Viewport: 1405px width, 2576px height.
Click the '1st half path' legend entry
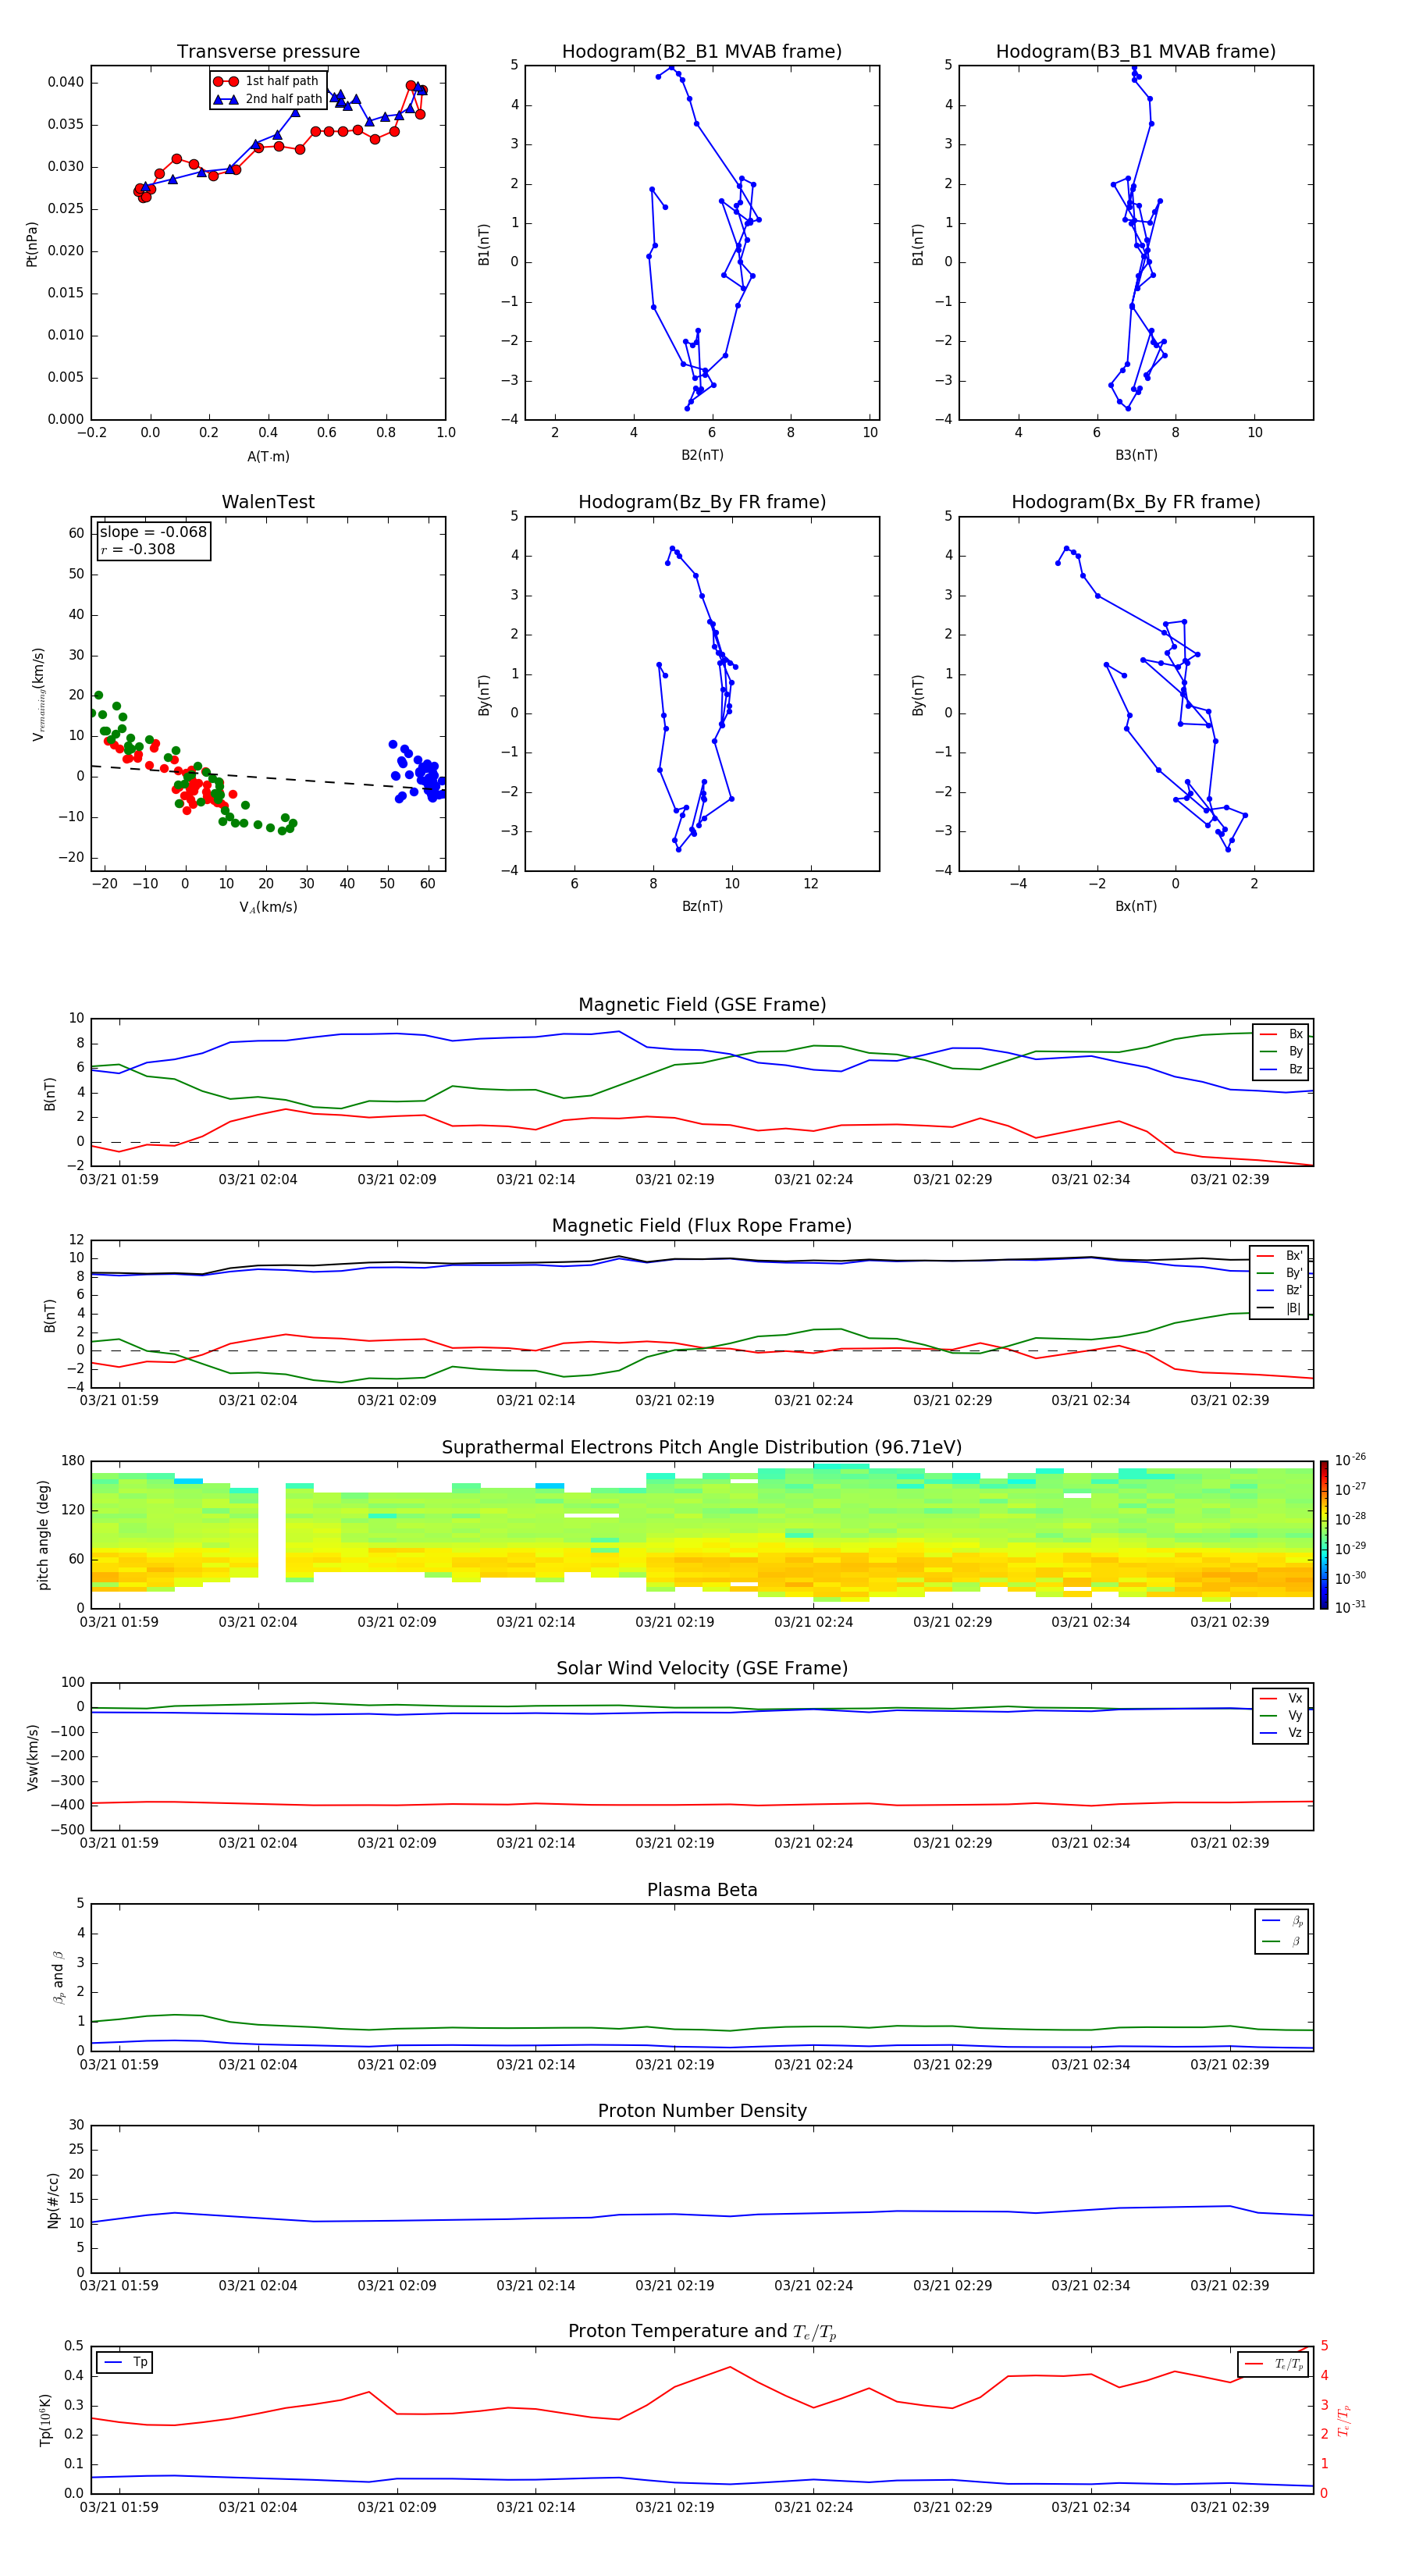267,81
